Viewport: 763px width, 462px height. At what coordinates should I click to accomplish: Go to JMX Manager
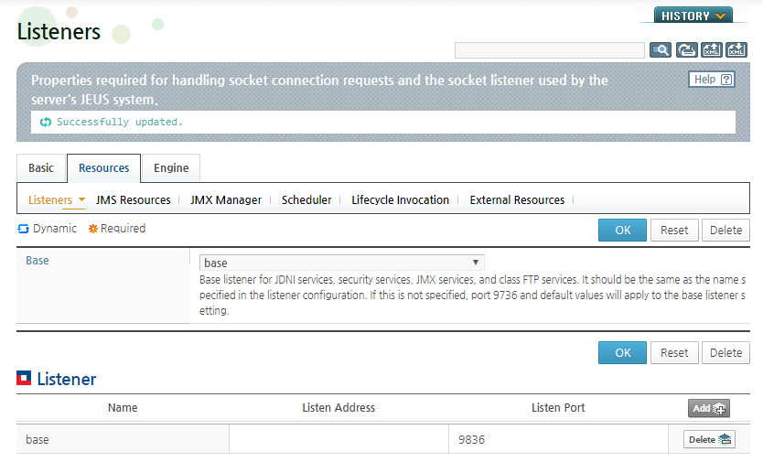click(x=226, y=200)
